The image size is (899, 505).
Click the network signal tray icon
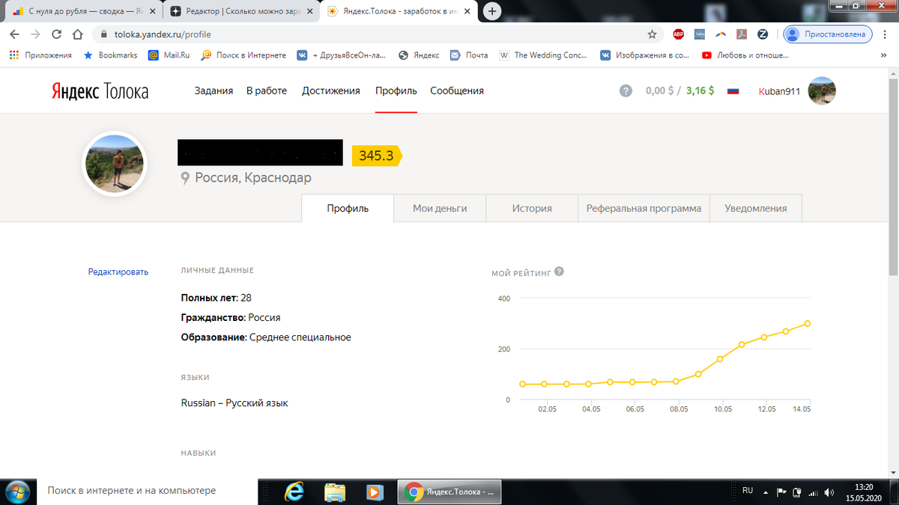(813, 492)
